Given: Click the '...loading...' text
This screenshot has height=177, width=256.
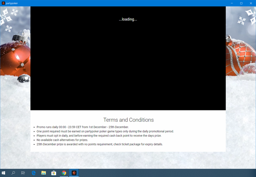Looking at the screenshot, I should (128, 19).
